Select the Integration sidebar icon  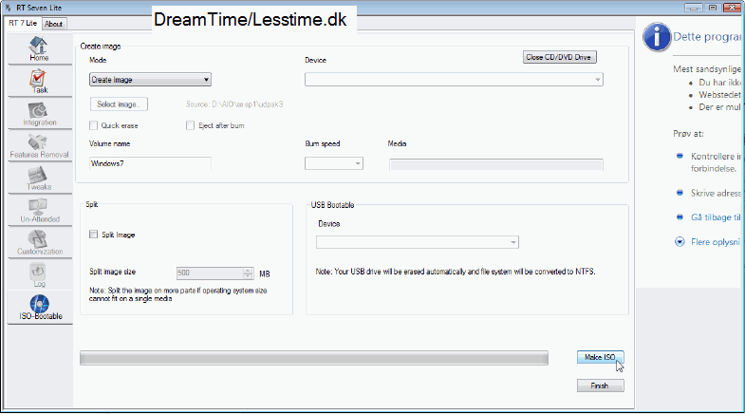pos(38,110)
